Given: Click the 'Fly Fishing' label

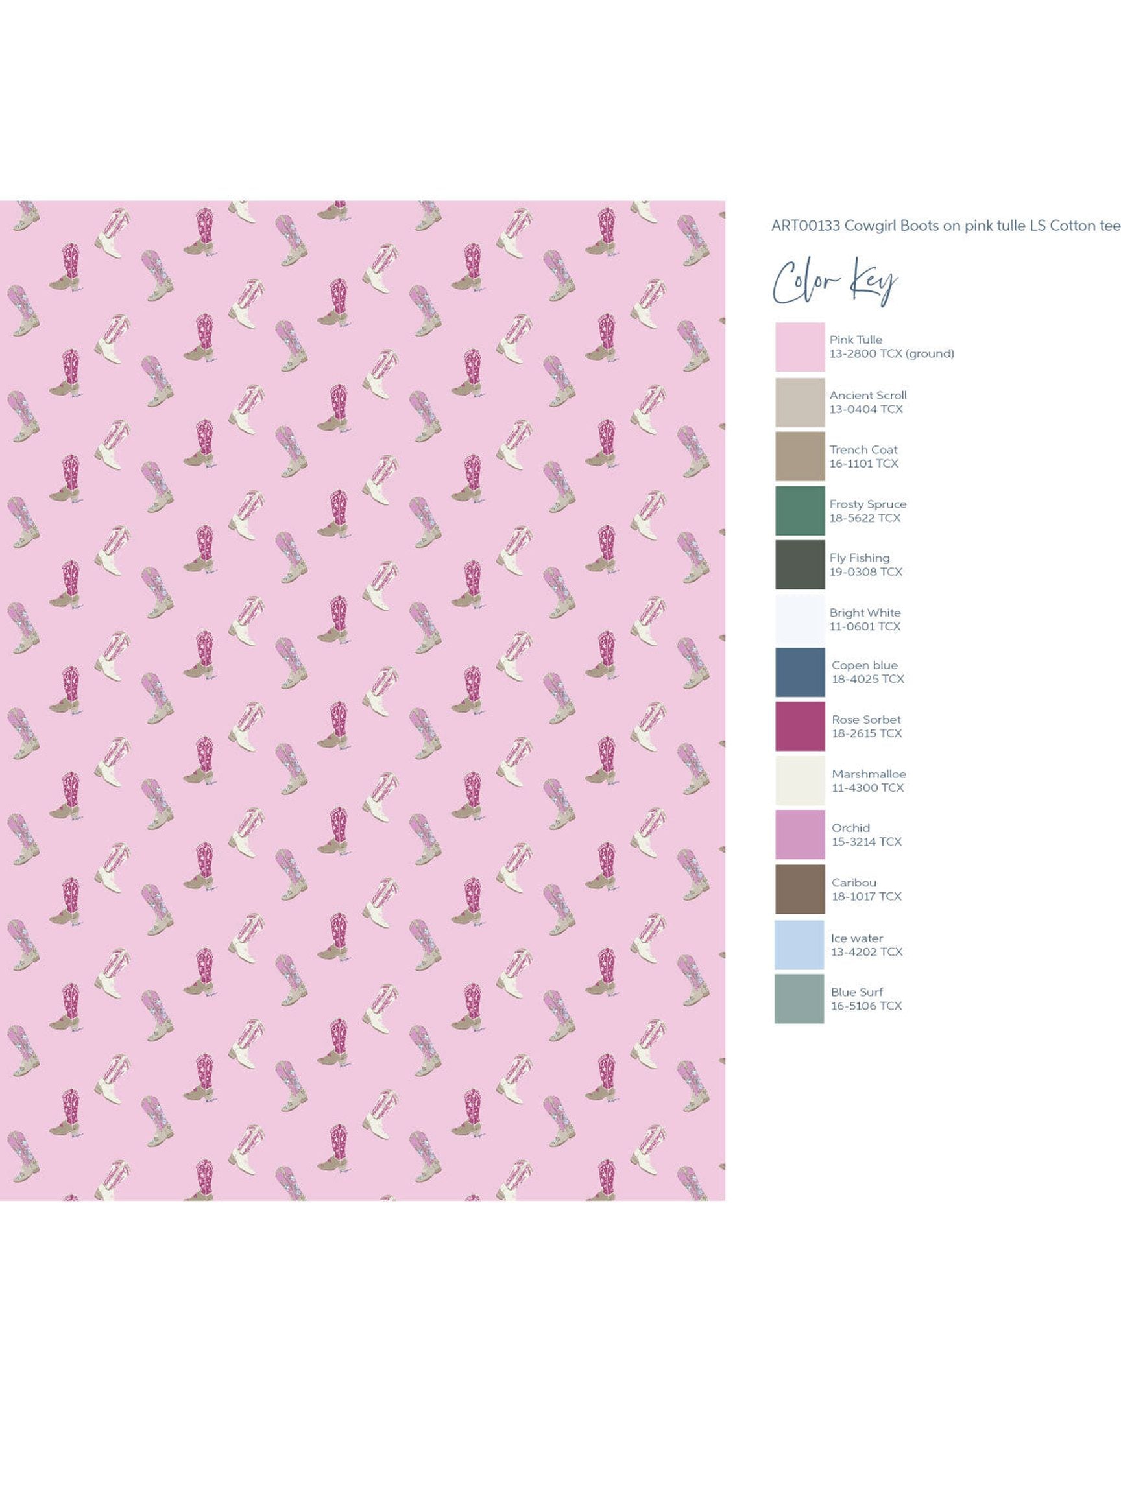Looking at the screenshot, I should click(860, 558).
